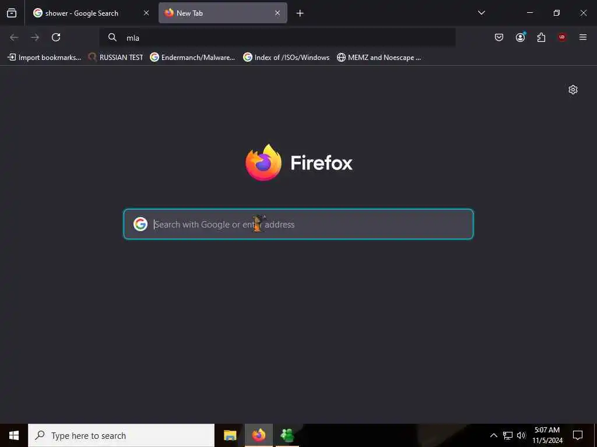Open the clock showing 5:07 AM
The height and width of the screenshot is (447, 597).
(x=547, y=435)
